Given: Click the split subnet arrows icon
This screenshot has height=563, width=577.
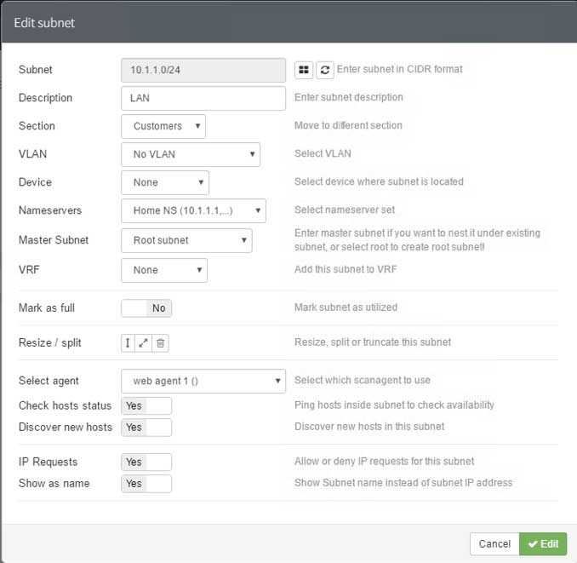Looking at the screenshot, I should coord(144,343).
